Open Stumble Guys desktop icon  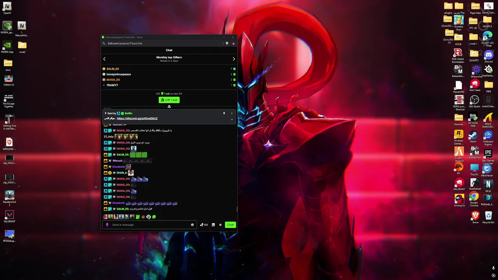pos(459,23)
